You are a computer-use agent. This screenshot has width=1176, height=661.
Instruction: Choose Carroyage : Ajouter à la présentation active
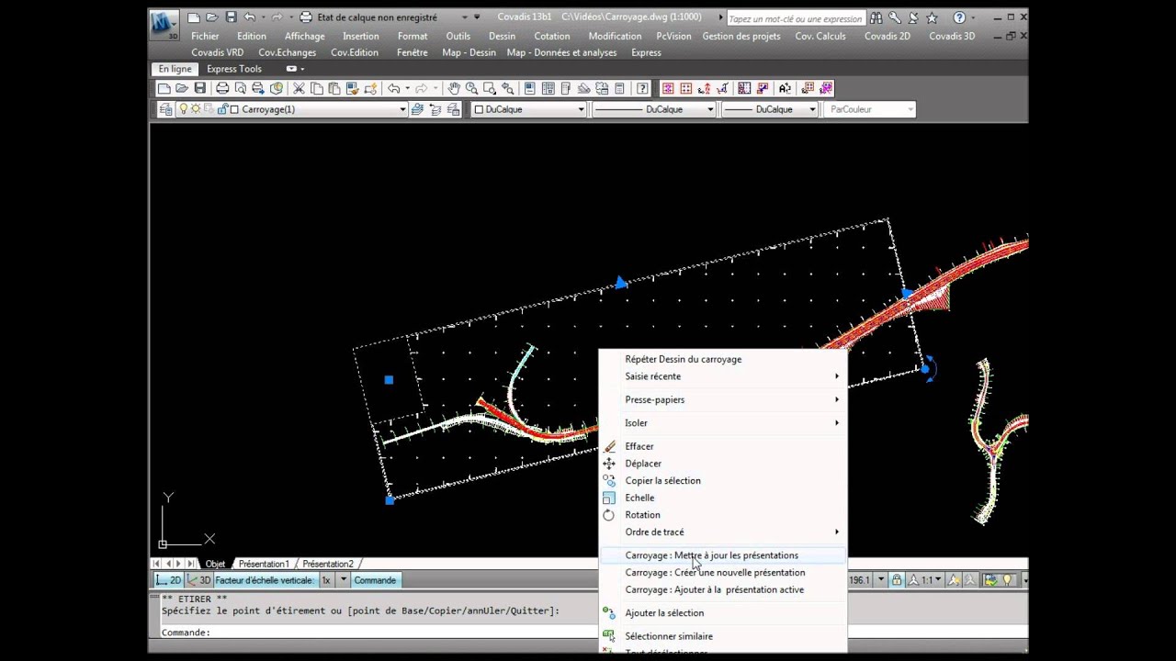[x=722, y=589]
